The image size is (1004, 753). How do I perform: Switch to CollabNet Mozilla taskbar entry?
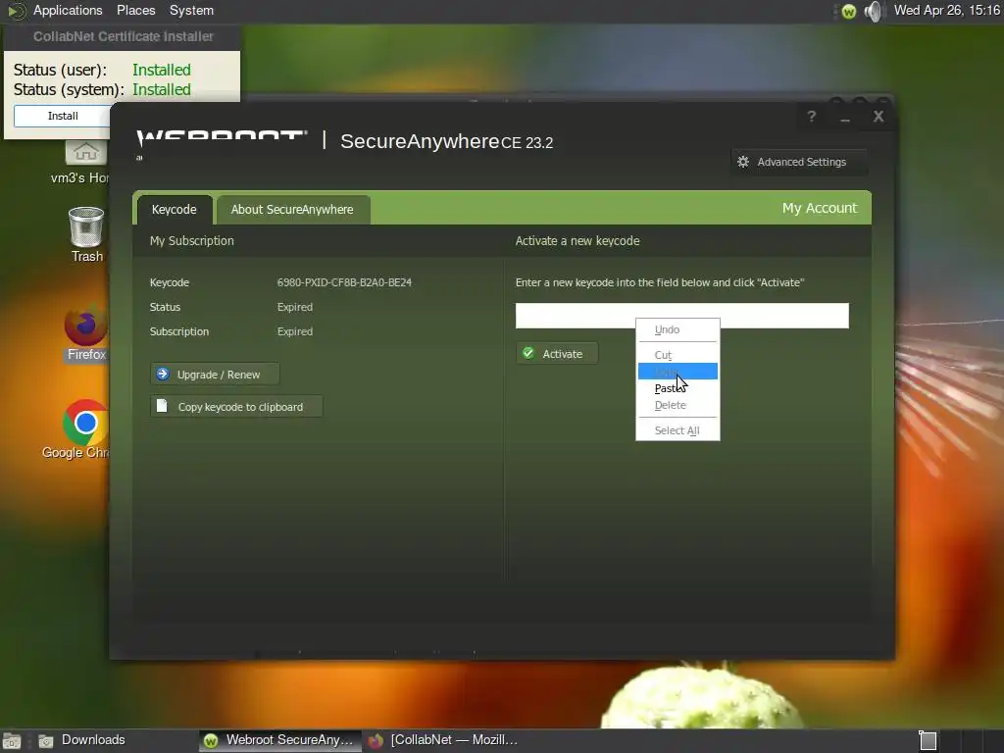443,740
